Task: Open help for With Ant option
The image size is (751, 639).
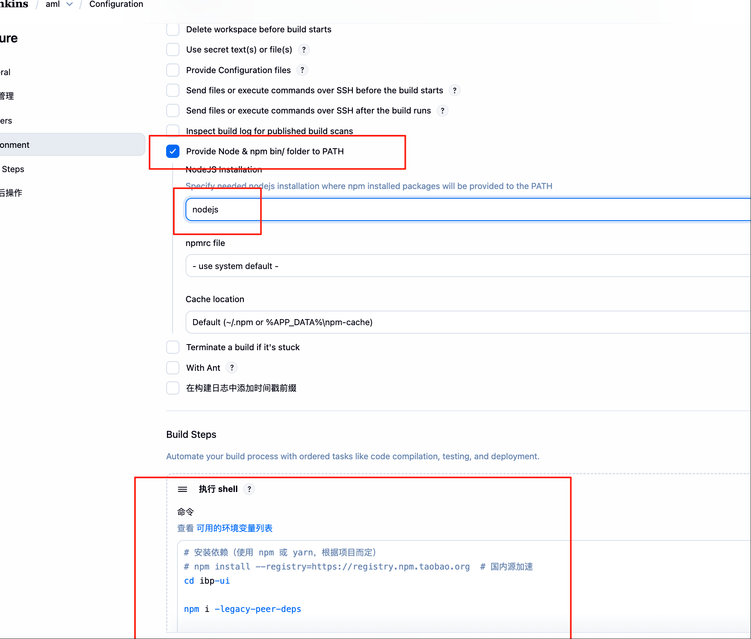Action: [232, 368]
